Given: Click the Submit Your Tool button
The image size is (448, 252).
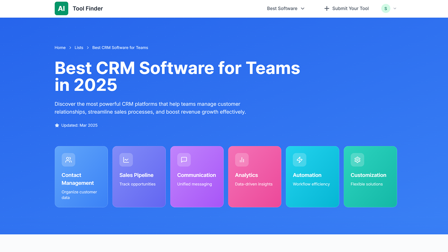Looking at the screenshot, I should pyautogui.click(x=346, y=8).
